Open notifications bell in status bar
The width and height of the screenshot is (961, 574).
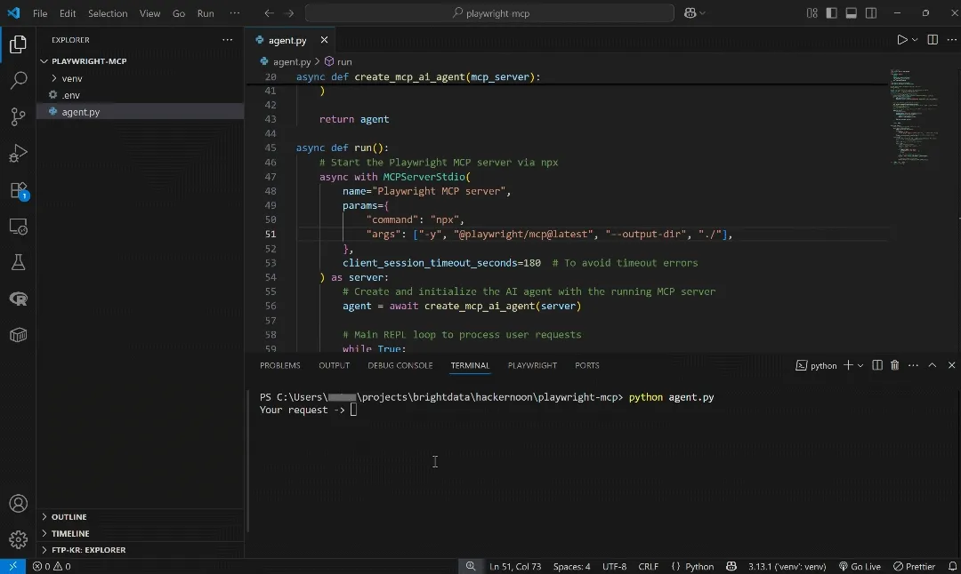952,566
